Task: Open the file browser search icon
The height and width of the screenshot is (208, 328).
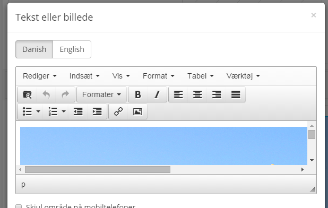Action: [x=27, y=94]
